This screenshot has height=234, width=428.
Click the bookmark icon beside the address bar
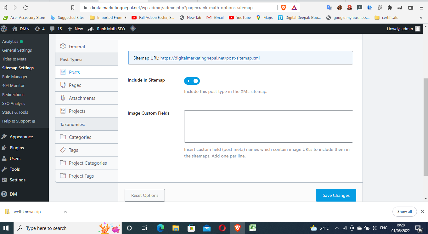point(73,8)
